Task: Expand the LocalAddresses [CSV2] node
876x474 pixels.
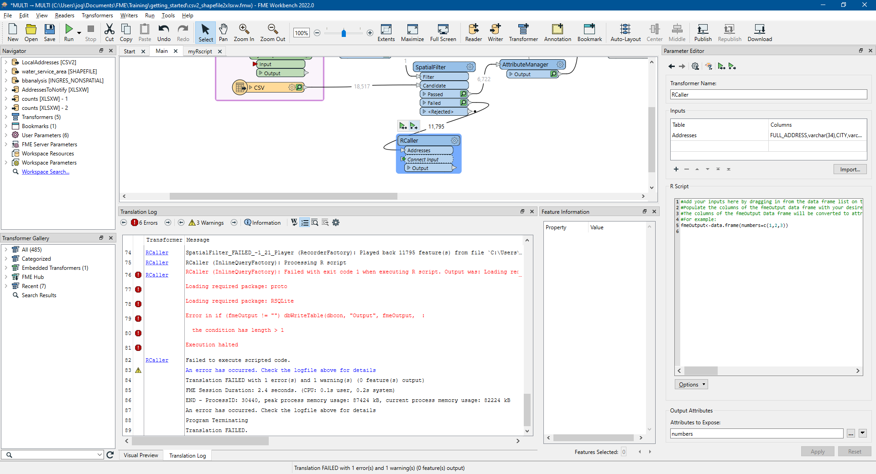Action: 5,62
